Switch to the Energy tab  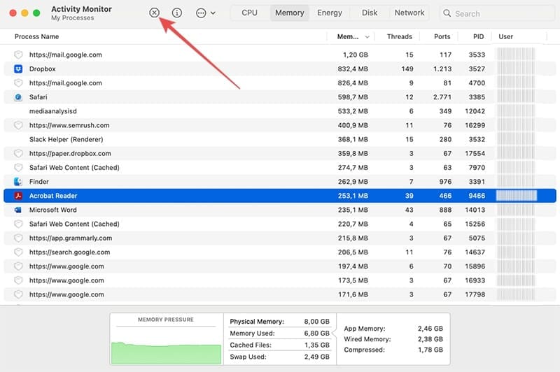[x=329, y=13]
